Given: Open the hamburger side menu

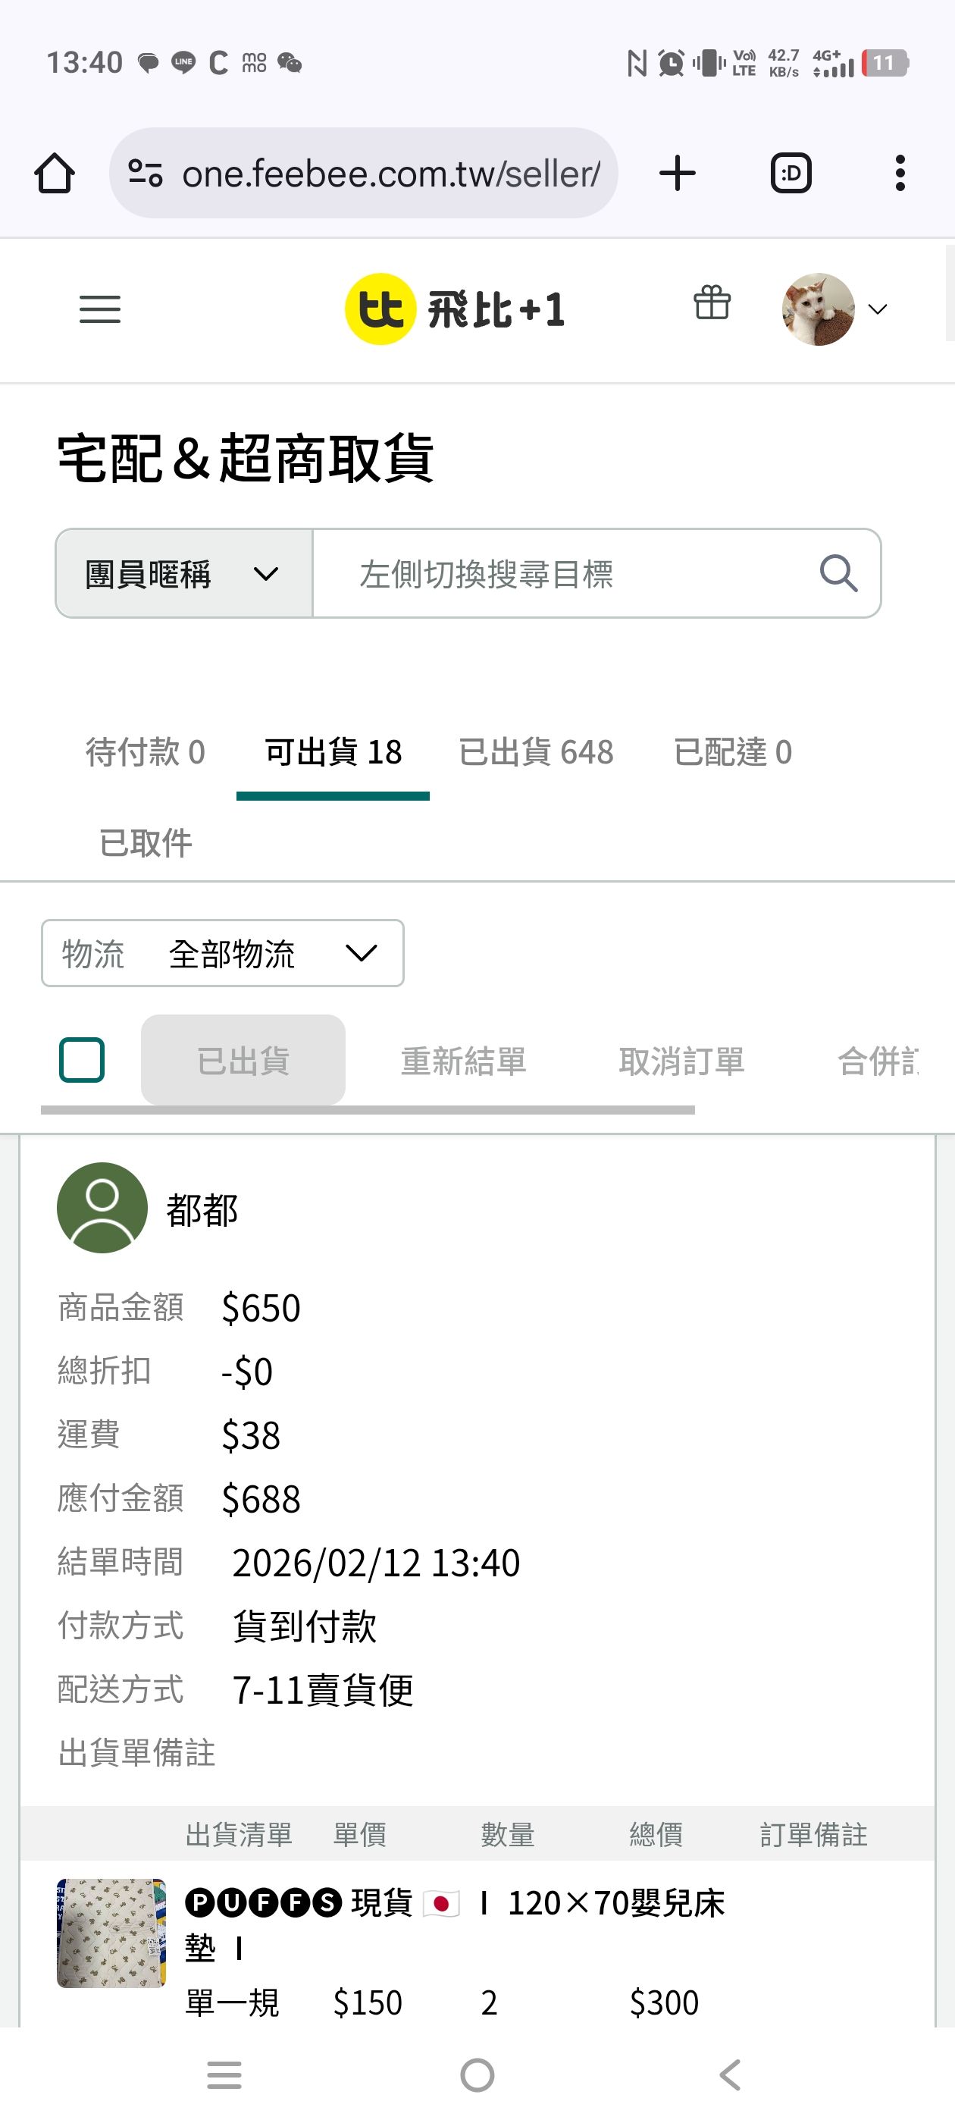Looking at the screenshot, I should 100,309.
